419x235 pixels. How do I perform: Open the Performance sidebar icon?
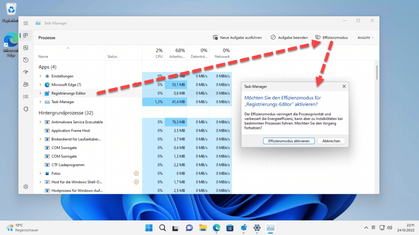(26, 48)
